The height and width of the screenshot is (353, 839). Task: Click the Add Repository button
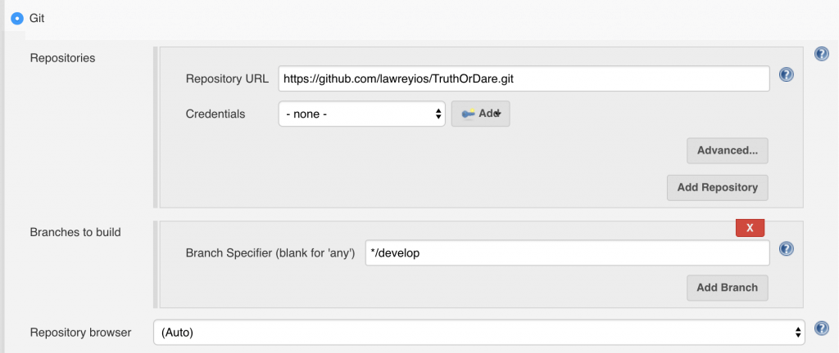tap(717, 187)
